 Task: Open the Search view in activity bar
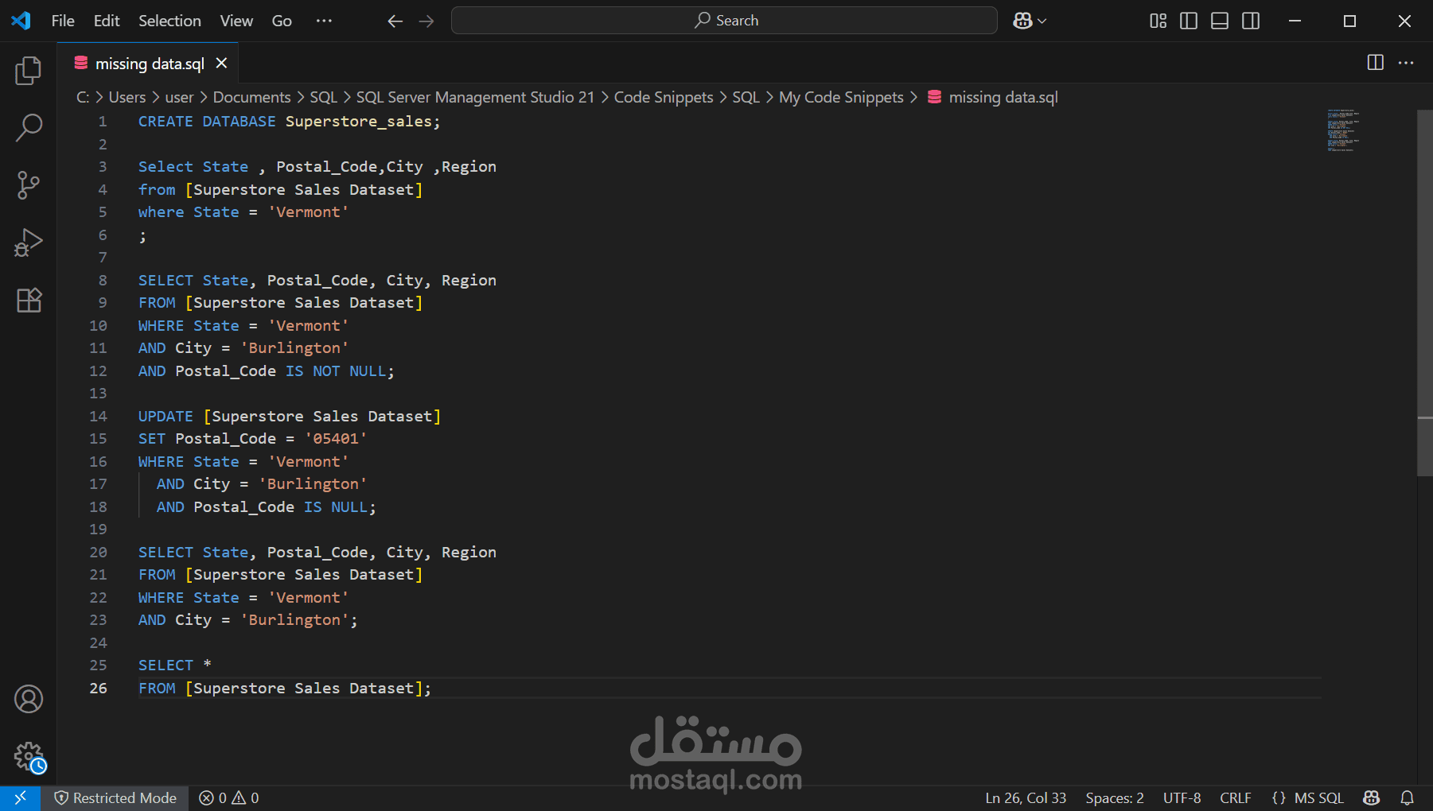coord(29,127)
